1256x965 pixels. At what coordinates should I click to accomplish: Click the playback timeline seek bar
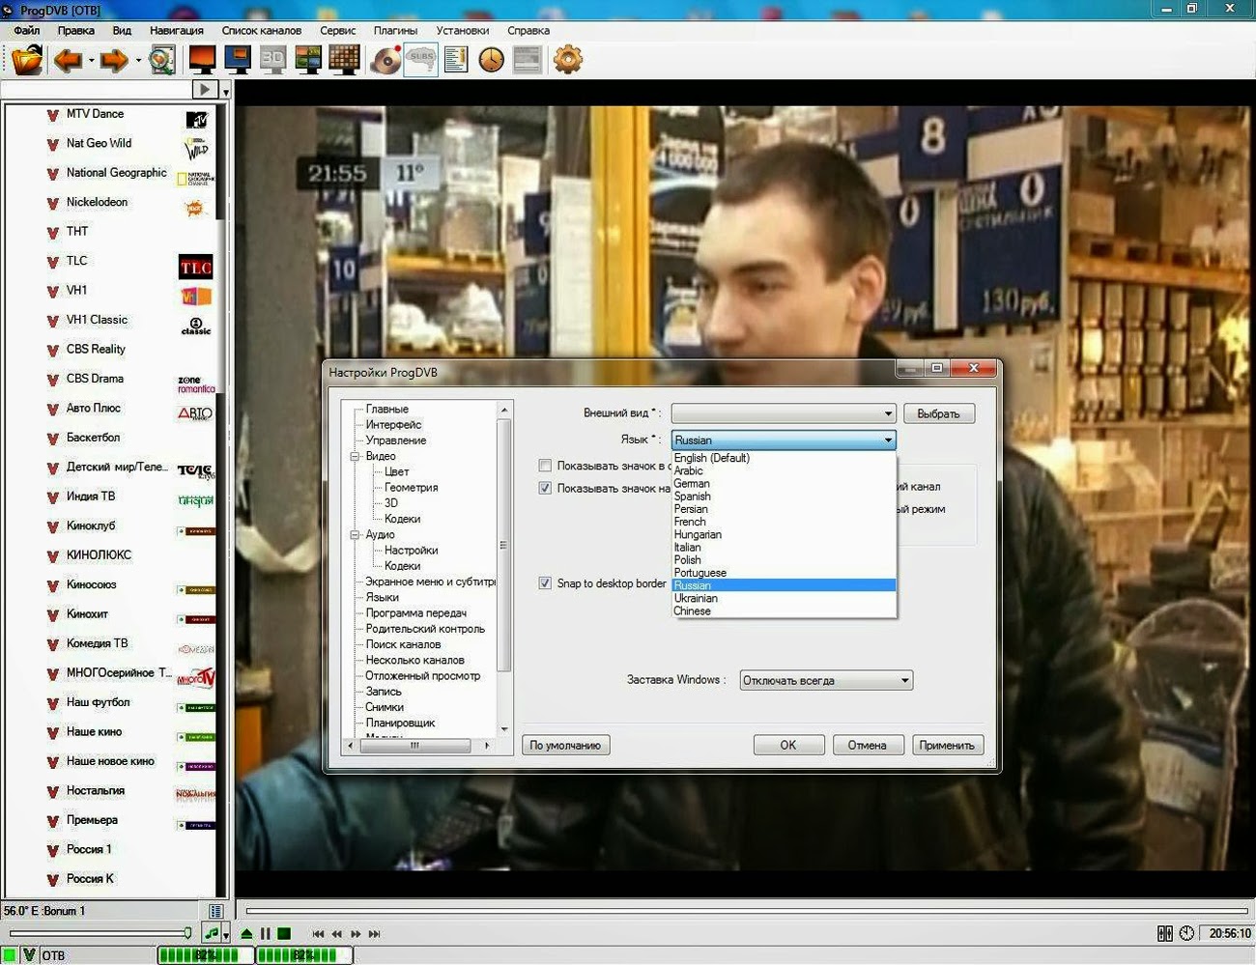point(747,910)
